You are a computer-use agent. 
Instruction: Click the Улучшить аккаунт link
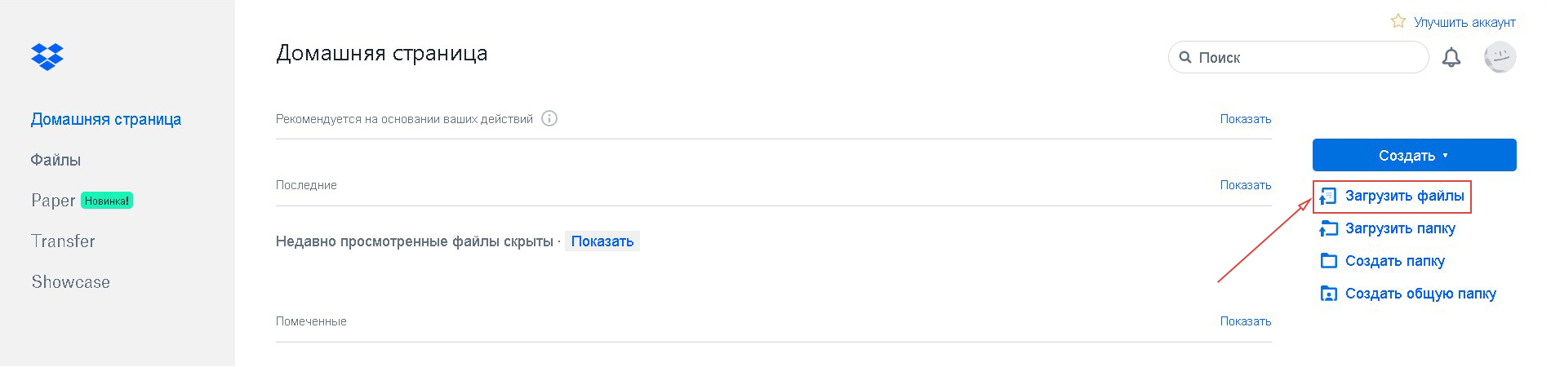1464,22
